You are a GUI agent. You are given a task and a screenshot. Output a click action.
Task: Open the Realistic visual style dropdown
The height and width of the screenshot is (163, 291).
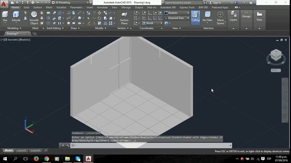177,13
